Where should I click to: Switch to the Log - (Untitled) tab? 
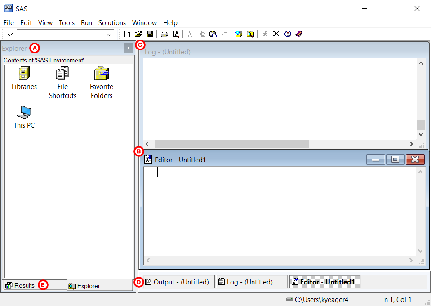coord(252,282)
